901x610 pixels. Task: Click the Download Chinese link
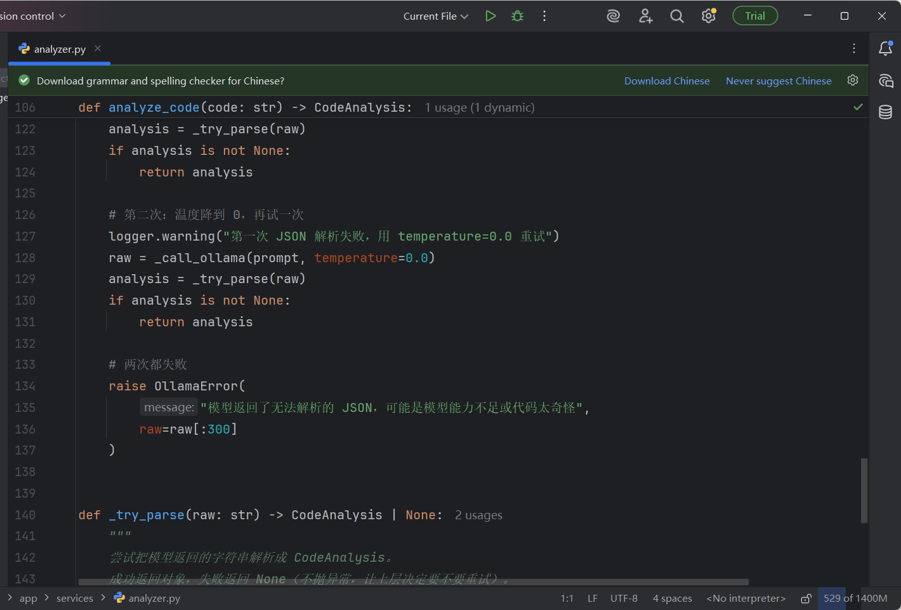point(667,81)
